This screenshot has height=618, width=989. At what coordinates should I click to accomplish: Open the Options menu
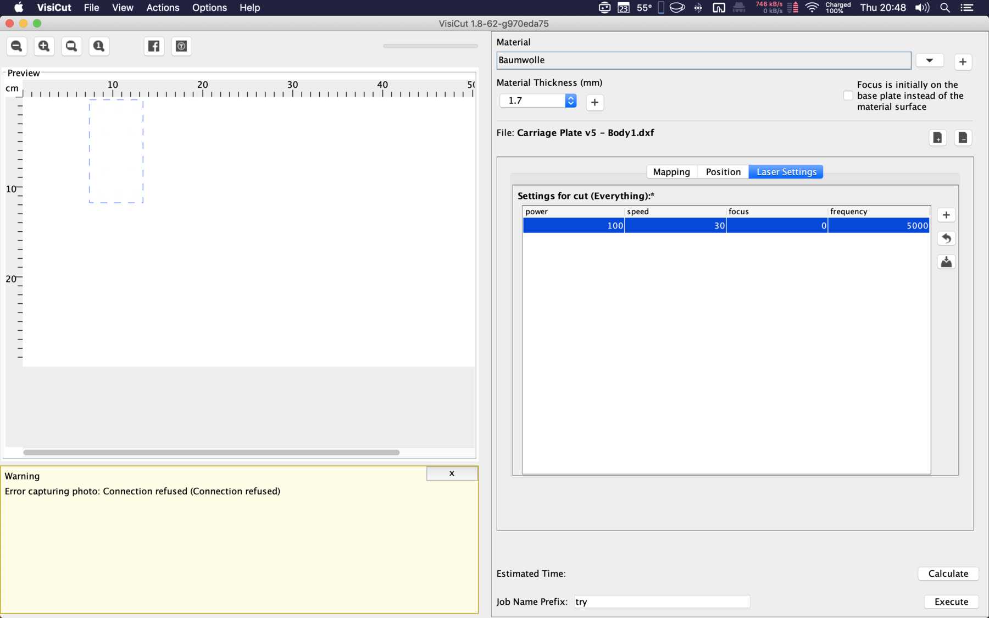point(209,8)
